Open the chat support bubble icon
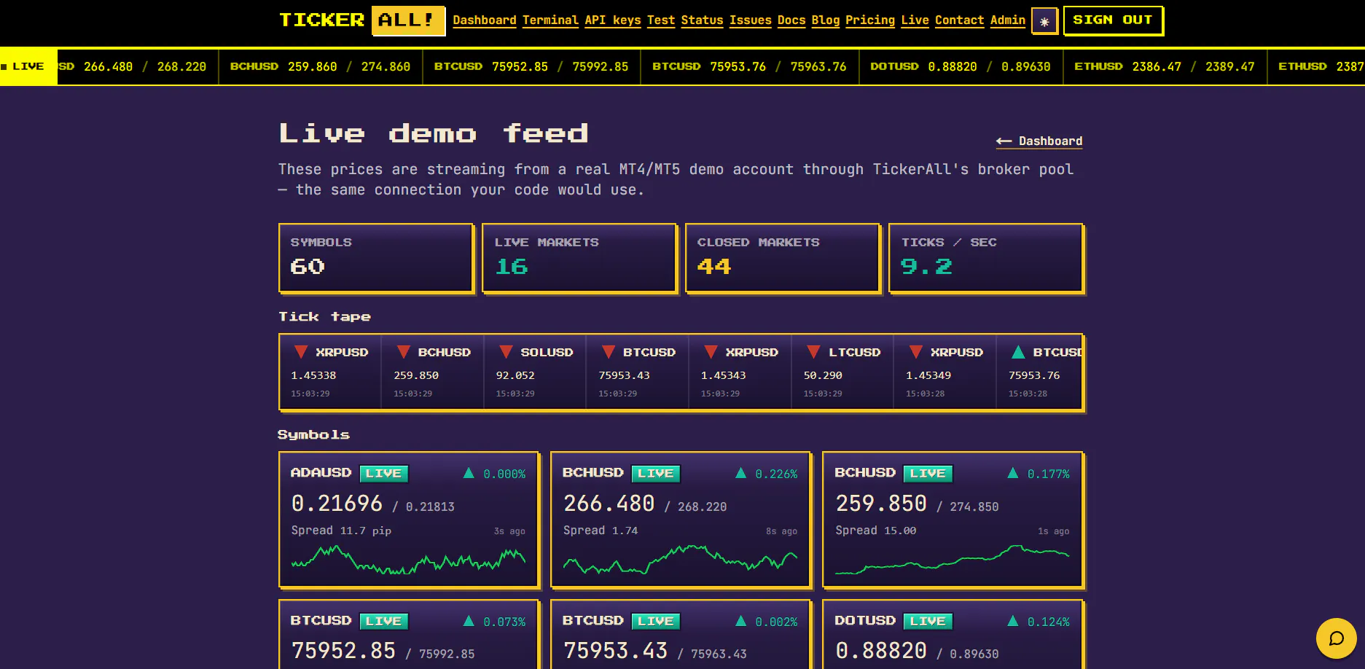The image size is (1365, 669). [1336, 638]
